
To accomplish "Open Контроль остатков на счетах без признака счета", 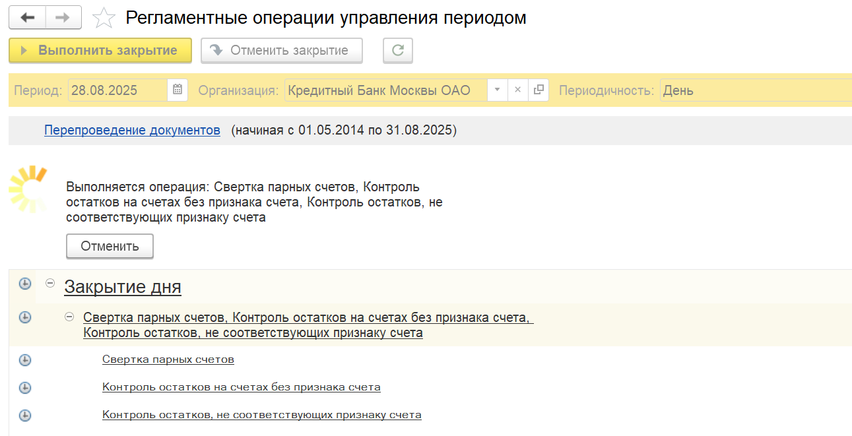I will point(241,387).
